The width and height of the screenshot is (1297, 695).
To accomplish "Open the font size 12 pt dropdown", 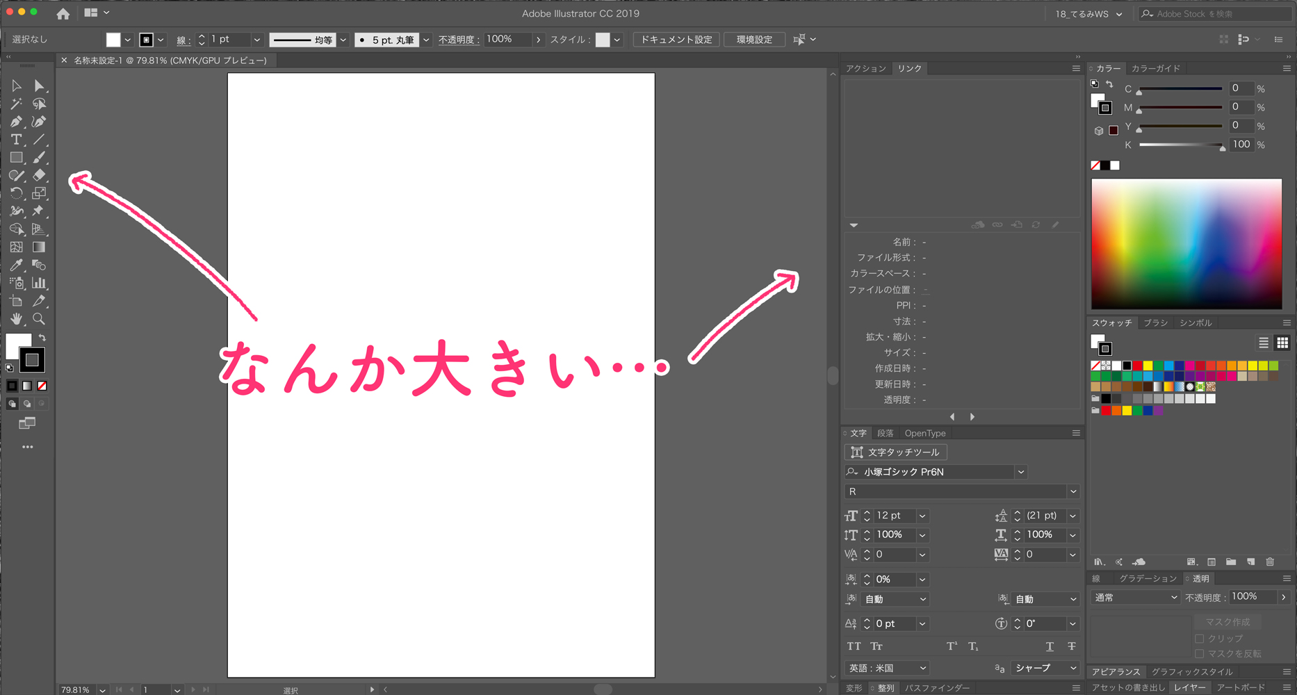I will [922, 516].
